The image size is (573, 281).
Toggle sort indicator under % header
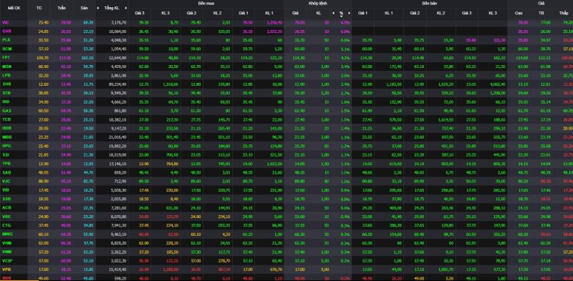point(341,16)
